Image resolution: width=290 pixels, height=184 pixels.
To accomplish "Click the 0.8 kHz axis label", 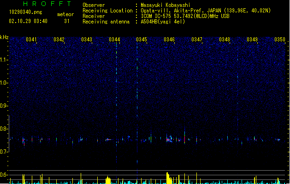I will point(4,129).
